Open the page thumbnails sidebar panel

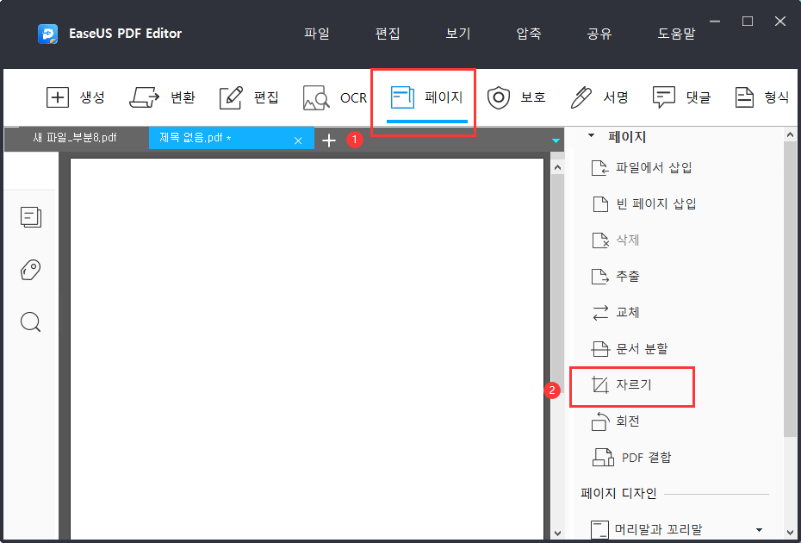[30, 217]
